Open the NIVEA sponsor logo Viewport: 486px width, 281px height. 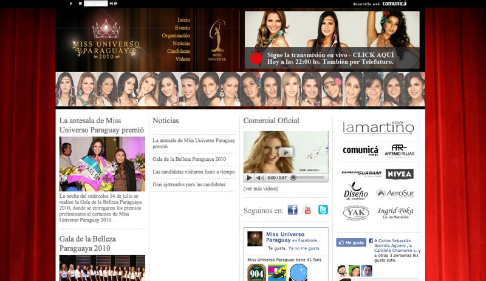[x=400, y=174]
